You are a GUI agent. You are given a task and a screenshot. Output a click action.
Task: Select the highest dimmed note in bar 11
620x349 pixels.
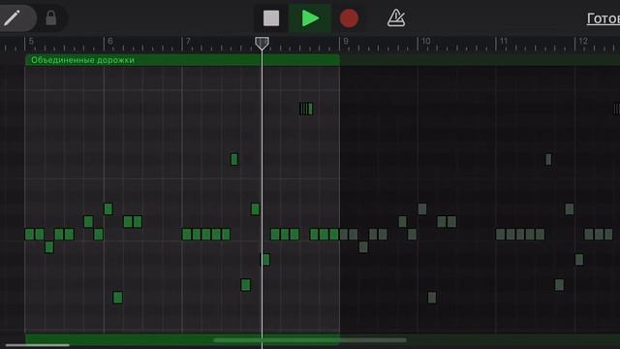tap(548, 159)
